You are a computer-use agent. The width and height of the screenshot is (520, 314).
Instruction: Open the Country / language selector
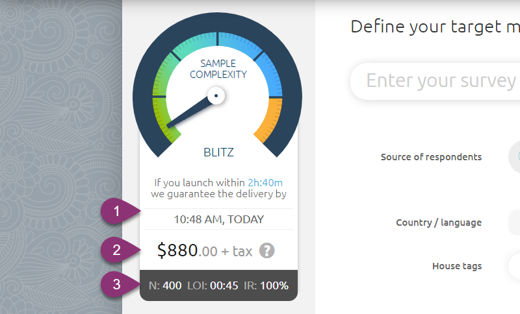514,223
